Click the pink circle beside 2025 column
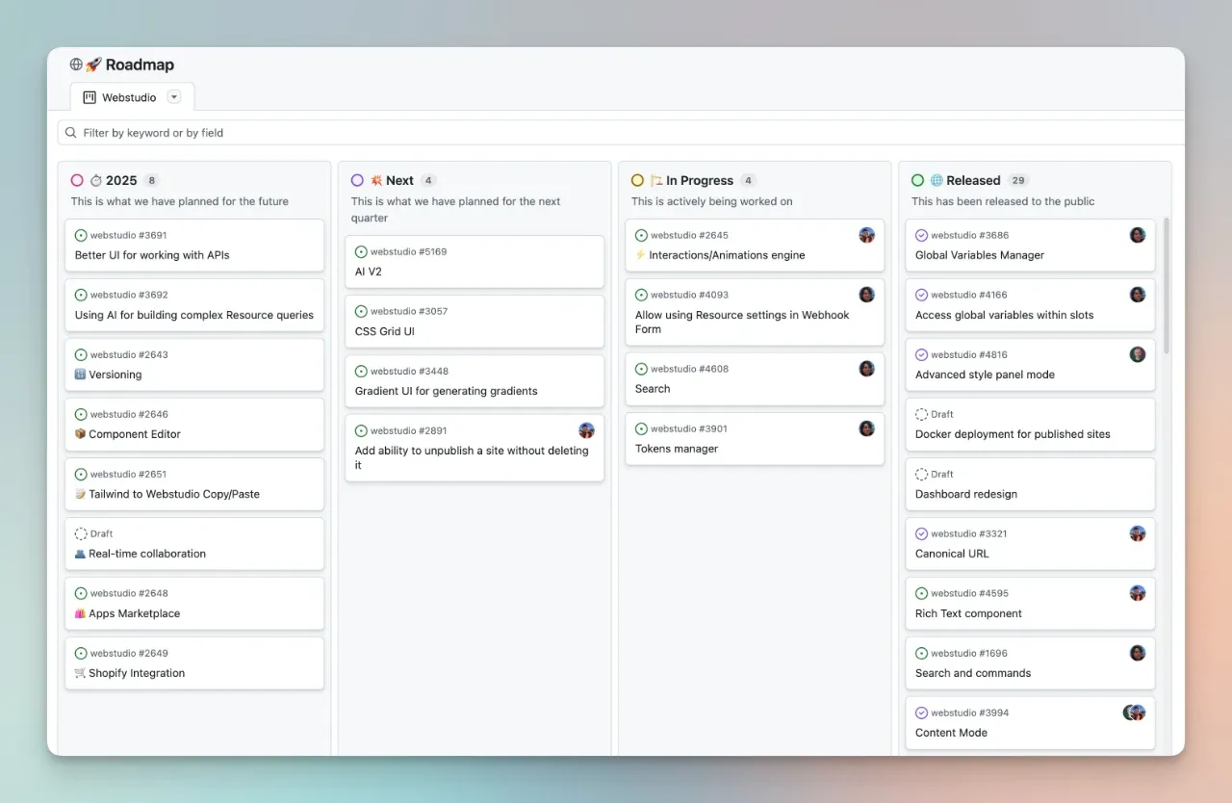 [x=77, y=180]
